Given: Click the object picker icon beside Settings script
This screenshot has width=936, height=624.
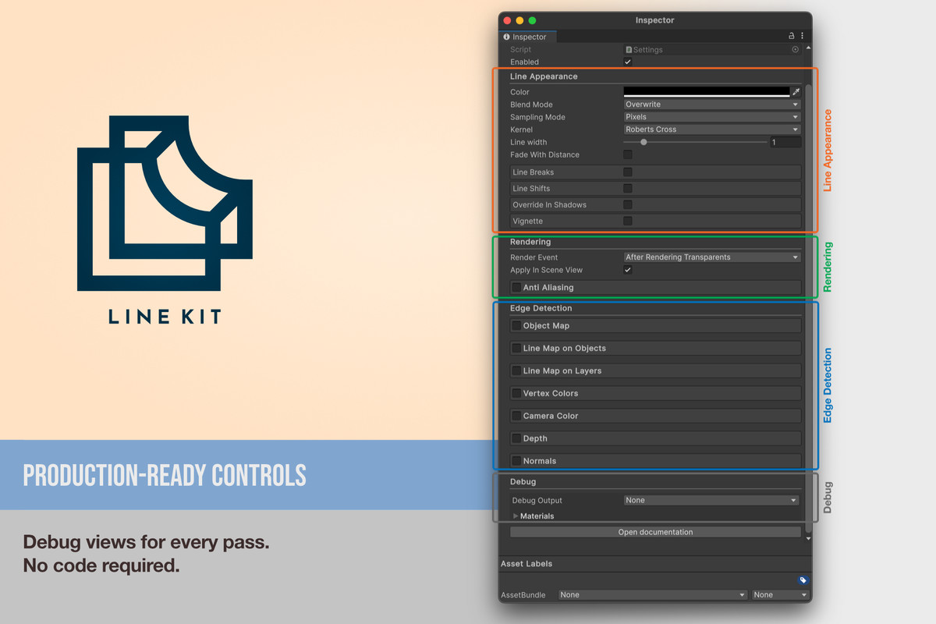Looking at the screenshot, I should pyautogui.click(x=795, y=49).
